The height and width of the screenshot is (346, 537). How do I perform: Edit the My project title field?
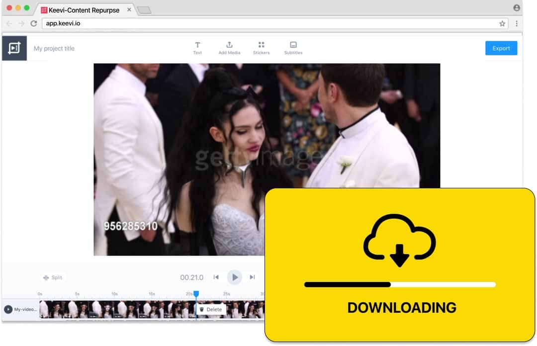[54, 48]
